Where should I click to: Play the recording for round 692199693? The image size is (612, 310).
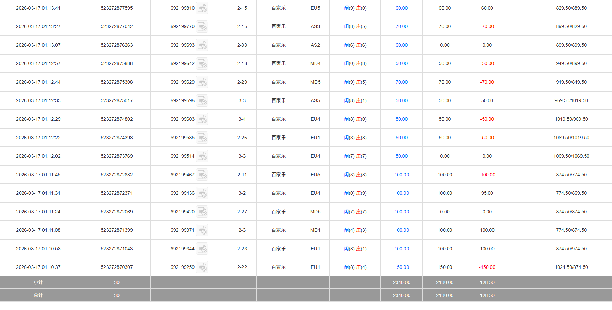point(202,45)
